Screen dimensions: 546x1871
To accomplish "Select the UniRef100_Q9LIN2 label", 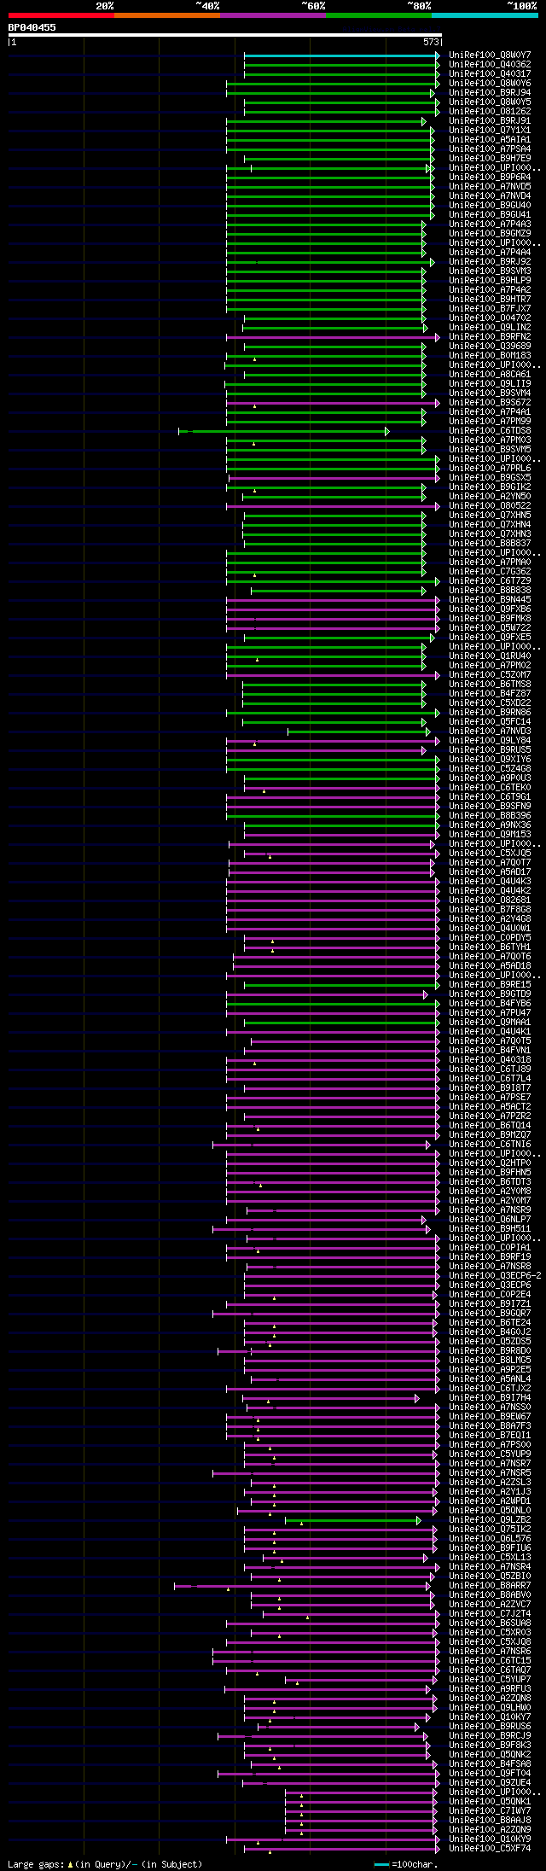I will pyautogui.click(x=490, y=328).
